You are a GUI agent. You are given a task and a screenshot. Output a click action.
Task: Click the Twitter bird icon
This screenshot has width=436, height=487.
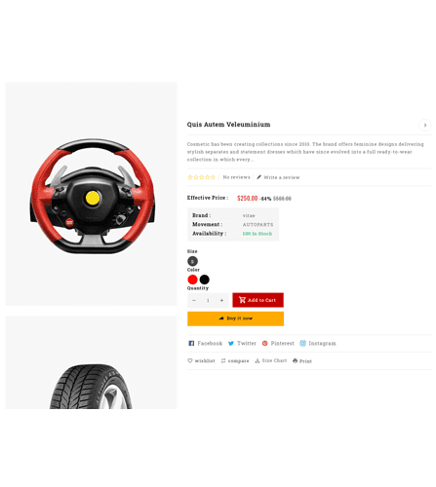click(x=231, y=343)
